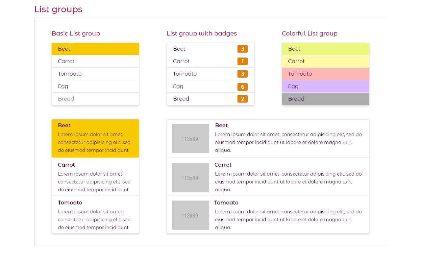
Task: Click the disabled Bread item in Basic List group
Action: [x=95, y=99]
